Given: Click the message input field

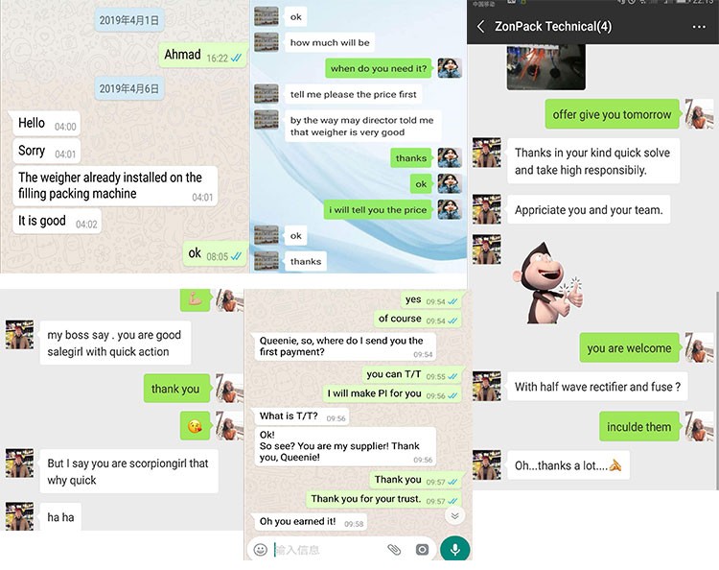Looking at the screenshot, I should [x=328, y=549].
